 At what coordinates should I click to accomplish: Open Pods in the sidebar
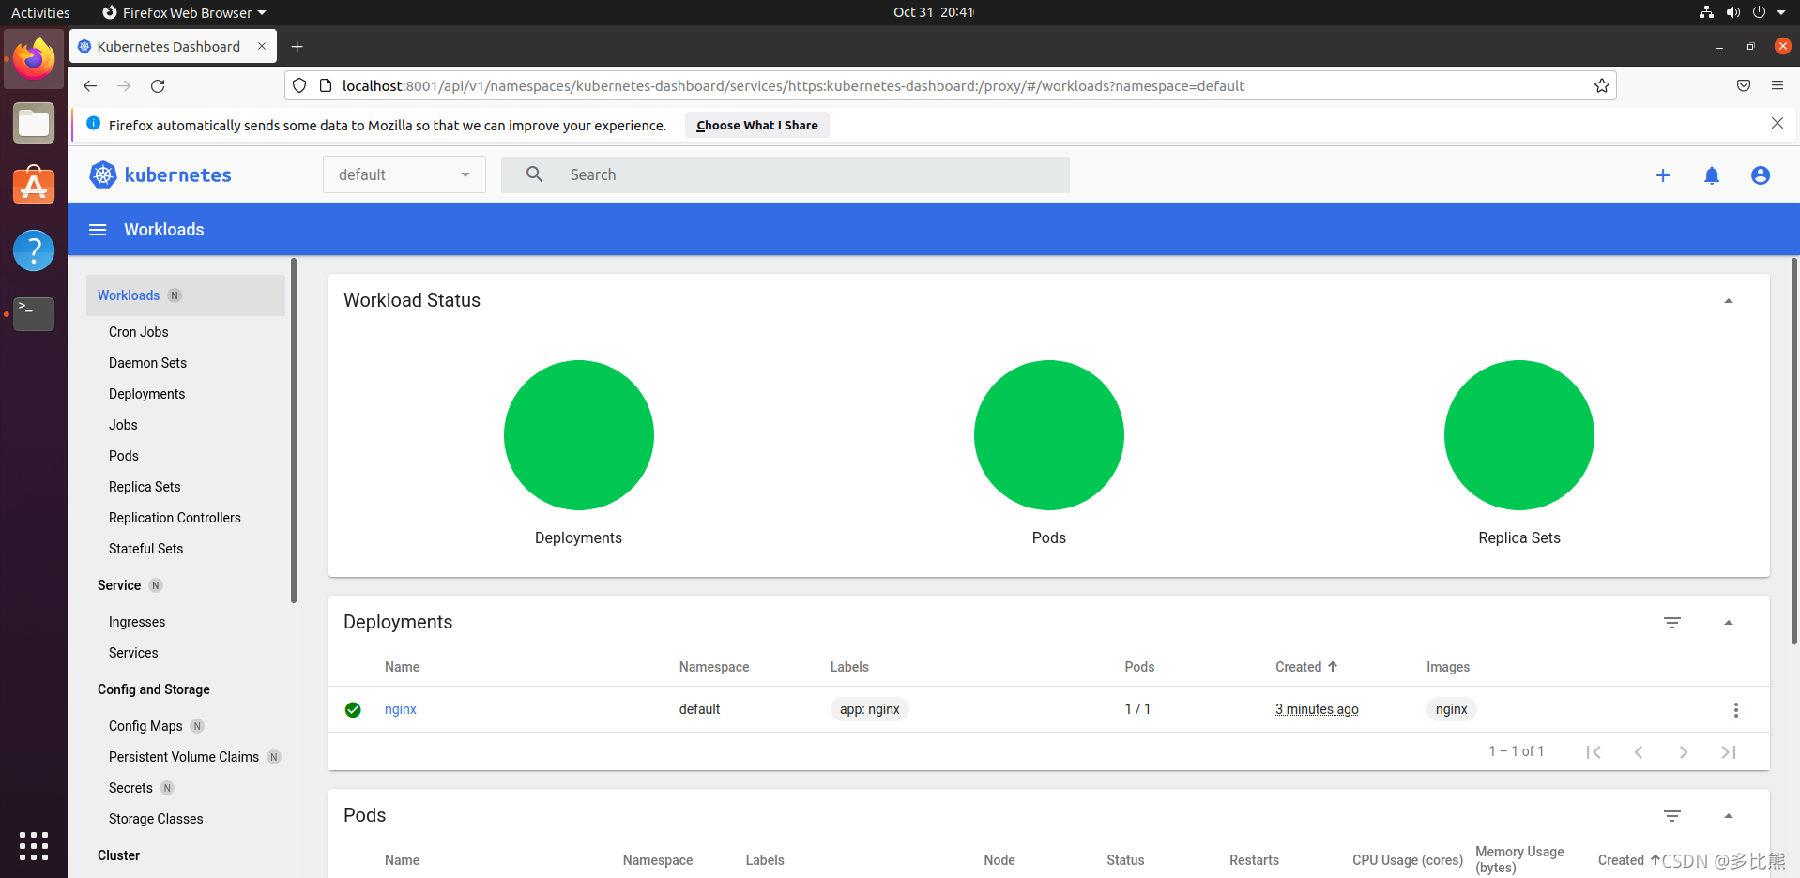coord(124,456)
